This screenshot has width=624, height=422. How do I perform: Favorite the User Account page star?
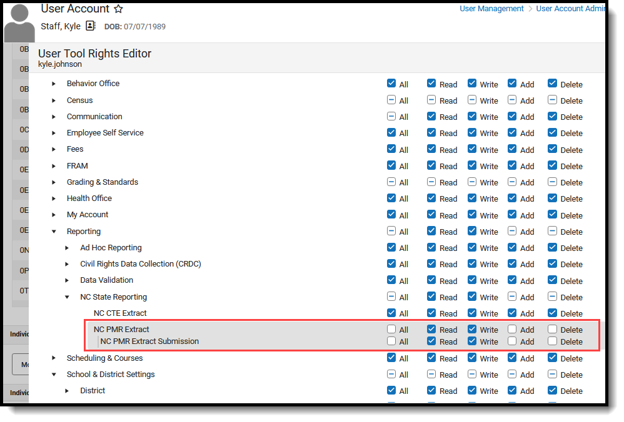118,9
